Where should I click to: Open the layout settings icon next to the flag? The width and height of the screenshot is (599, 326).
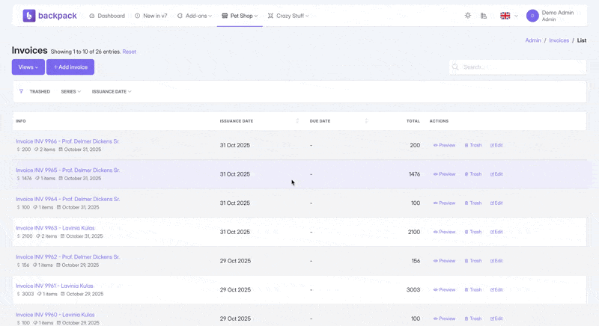tap(484, 16)
